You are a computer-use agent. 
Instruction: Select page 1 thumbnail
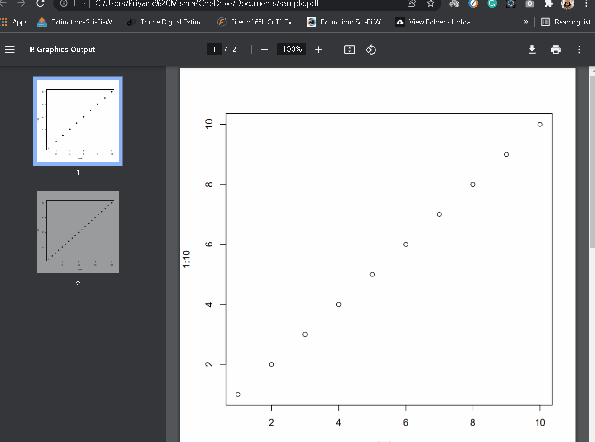tap(78, 121)
